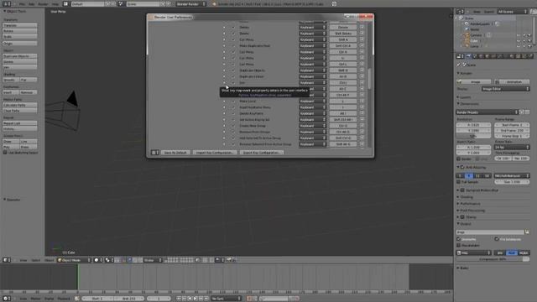The height and width of the screenshot is (302, 537).
Task: Click the World icon in the outliner
Action: [467, 29]
